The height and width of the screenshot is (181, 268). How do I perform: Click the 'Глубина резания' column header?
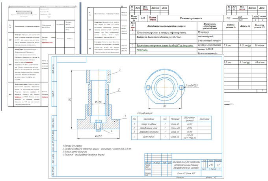coord(231,26)
